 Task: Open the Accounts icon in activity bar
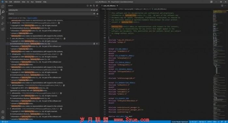[3, 112]
